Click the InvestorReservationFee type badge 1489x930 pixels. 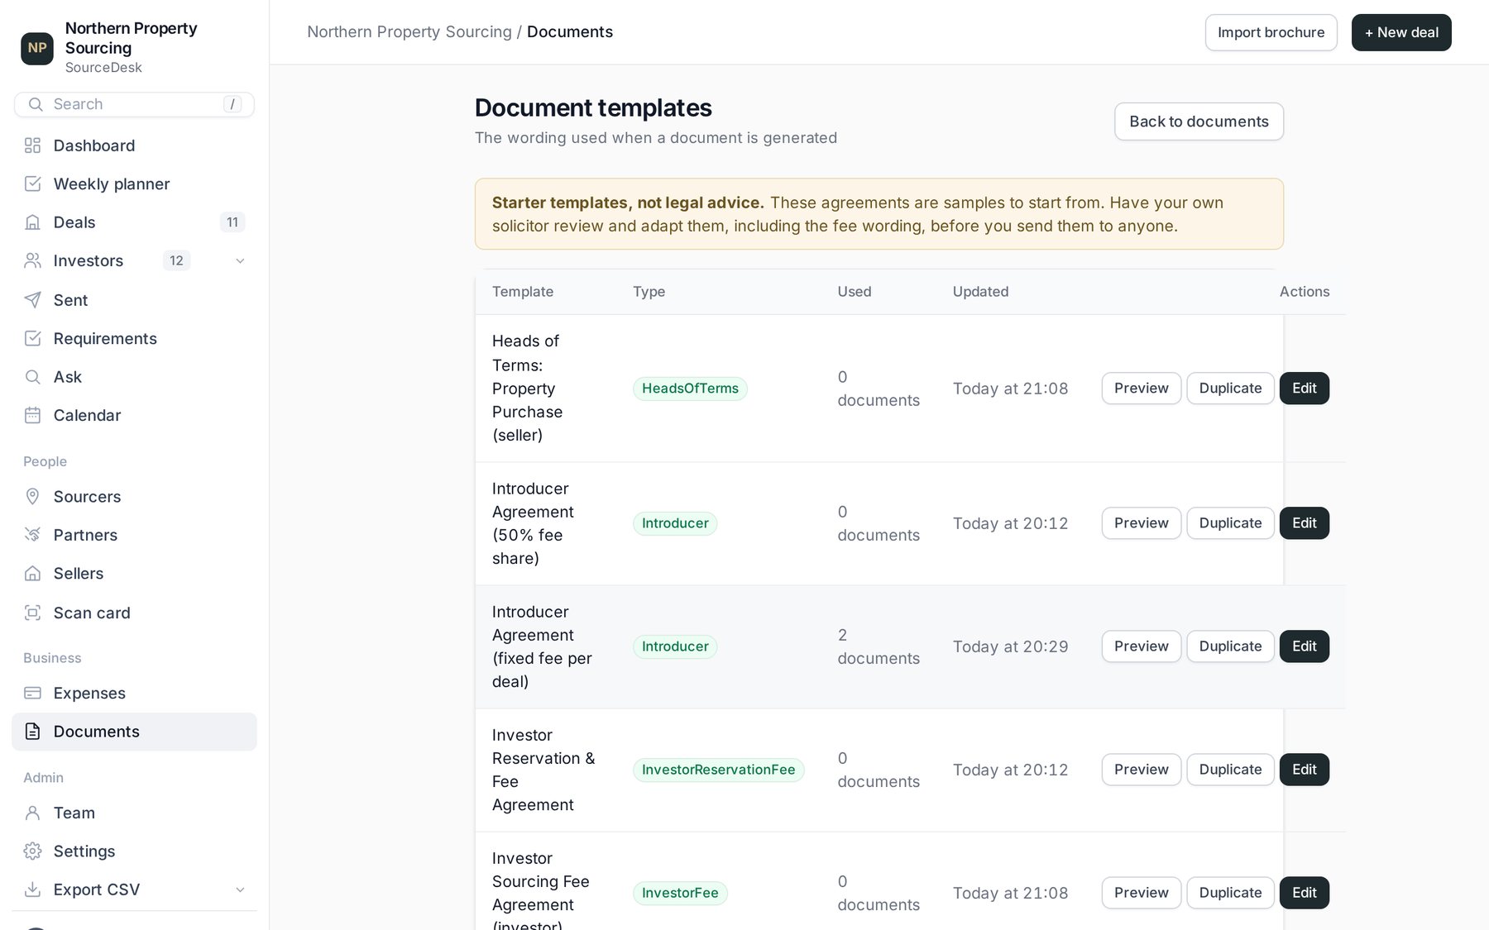pos(718,770)
